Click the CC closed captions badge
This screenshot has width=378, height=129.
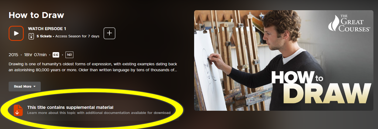56,55
